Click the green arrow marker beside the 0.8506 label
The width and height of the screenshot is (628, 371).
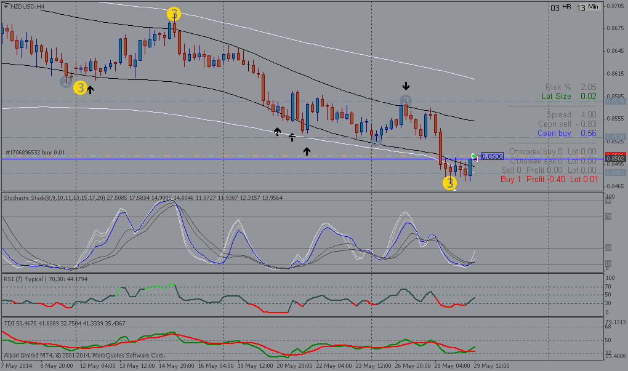coord(473,156)
